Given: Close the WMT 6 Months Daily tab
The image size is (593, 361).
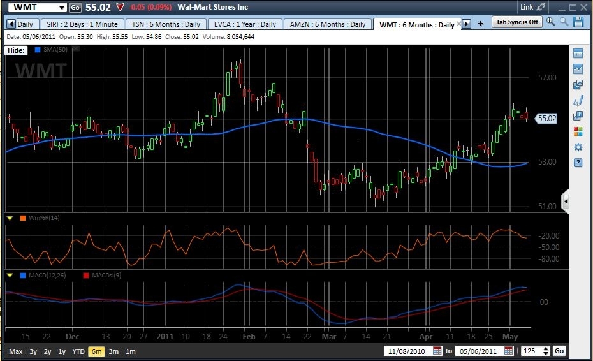Looking at the screenshot, I should click(458, 24).
